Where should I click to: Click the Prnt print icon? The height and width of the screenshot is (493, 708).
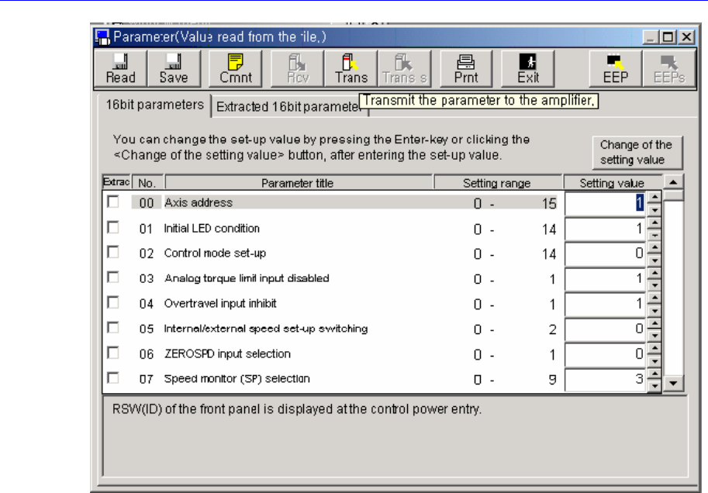466,69
